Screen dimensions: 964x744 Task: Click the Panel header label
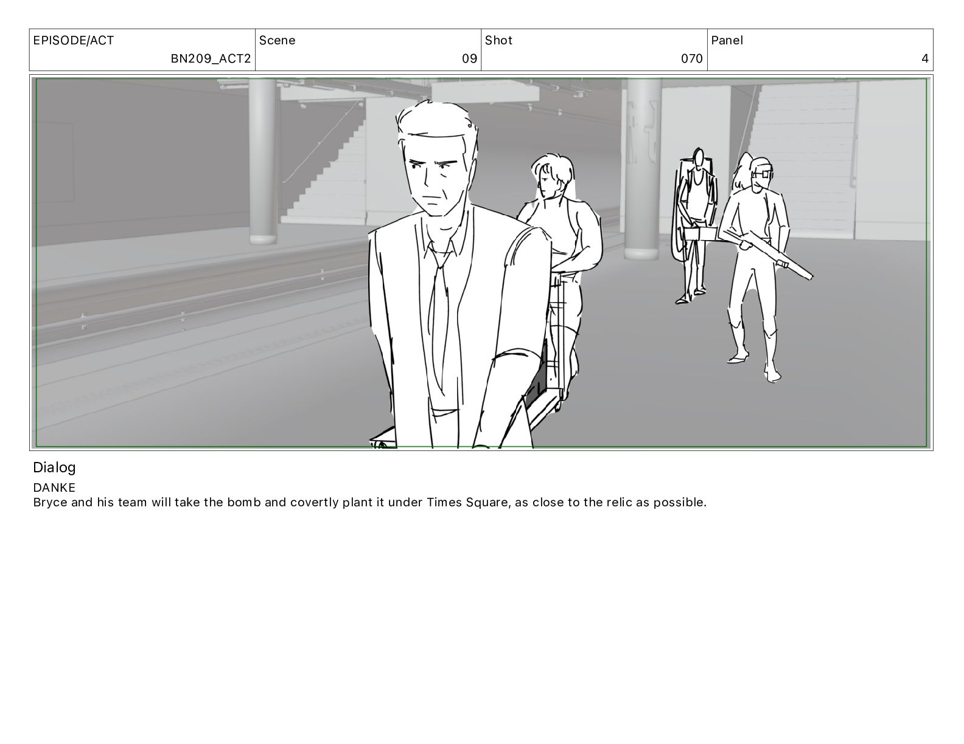coord(727,41)
